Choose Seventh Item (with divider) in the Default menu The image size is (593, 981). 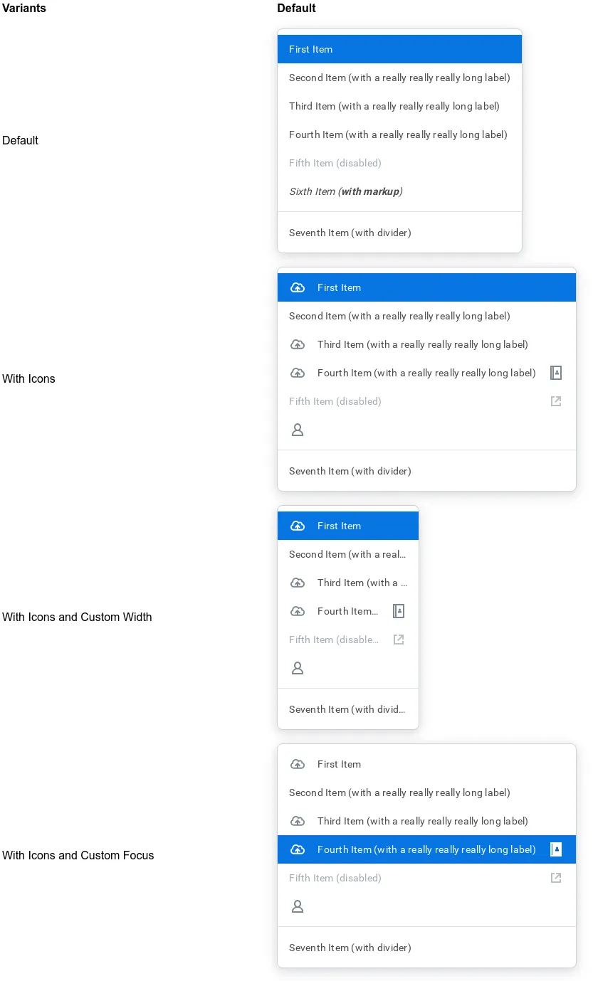coord(399,233)
